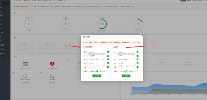Click the FTP icon in LNMP column
The width and height of the screenshot is (207, 100).
pos(85,60)
